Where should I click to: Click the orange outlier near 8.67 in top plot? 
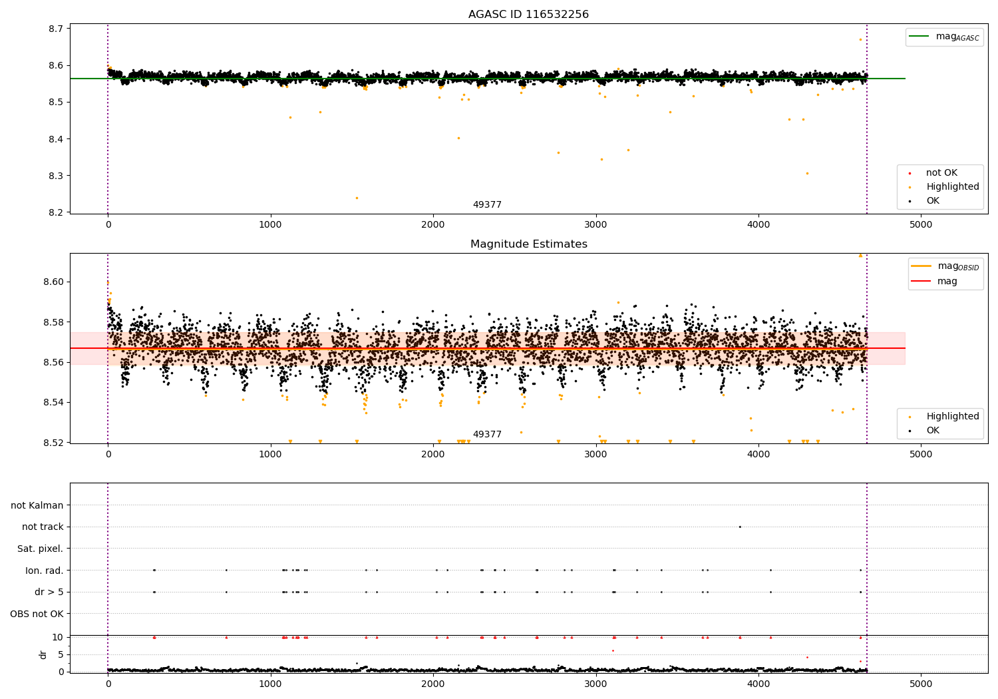tap(860, 39)
